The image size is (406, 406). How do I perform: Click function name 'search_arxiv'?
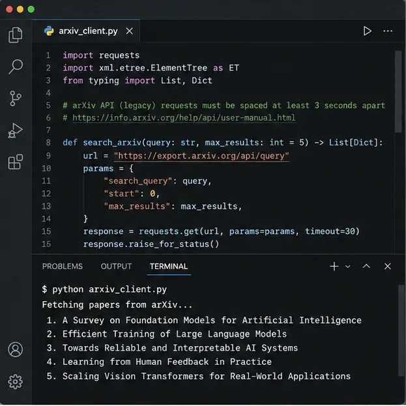112,143
